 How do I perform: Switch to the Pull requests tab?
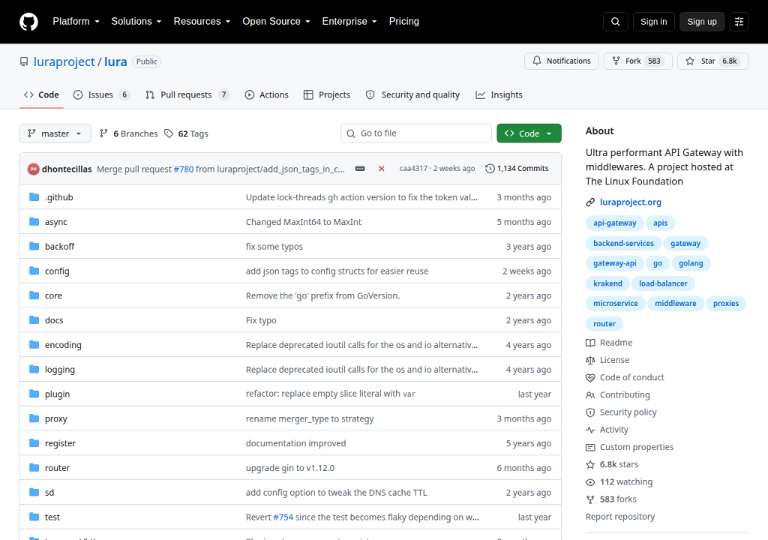pos(187,95)
